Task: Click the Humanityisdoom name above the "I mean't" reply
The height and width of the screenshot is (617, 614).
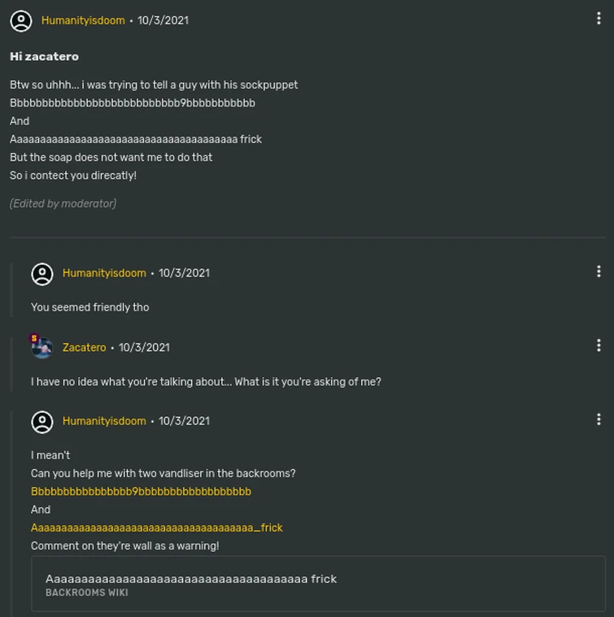Action: click(104, 421)
